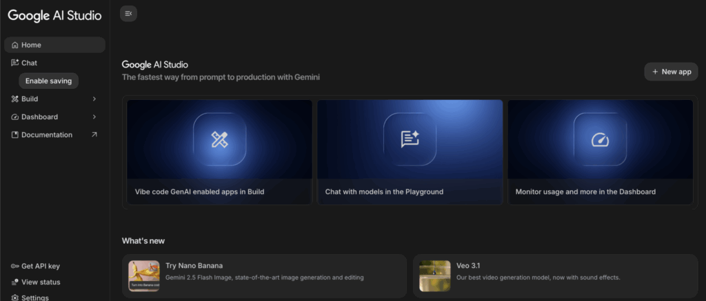Collapse the sidebar with the toggle icon
The image size is (706, 301).
[x=128, y=14]
